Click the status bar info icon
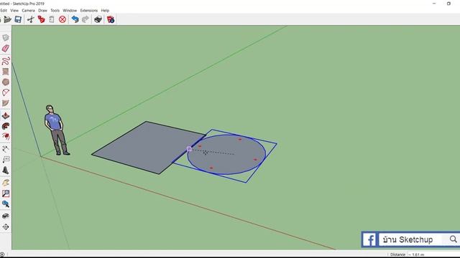The width and height of the screenshot is (460, 258). tap(2, 254)
